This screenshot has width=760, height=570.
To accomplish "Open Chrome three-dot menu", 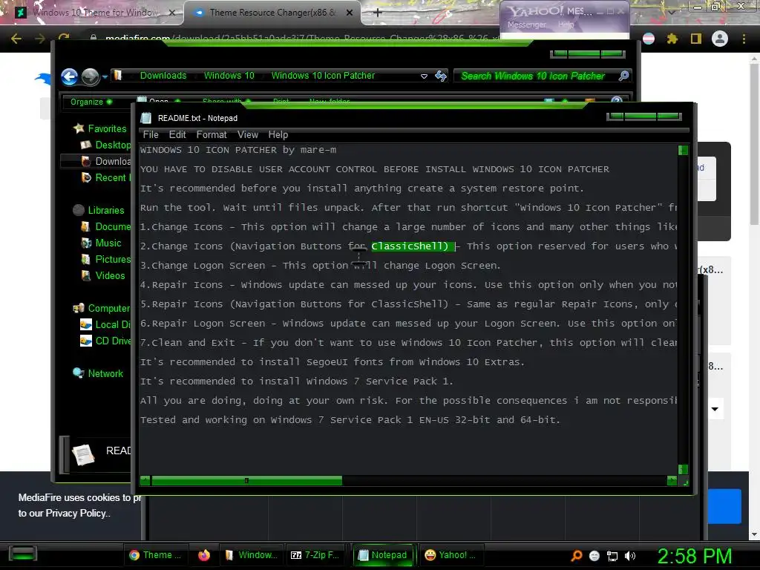I will click(x=744, y=39).
